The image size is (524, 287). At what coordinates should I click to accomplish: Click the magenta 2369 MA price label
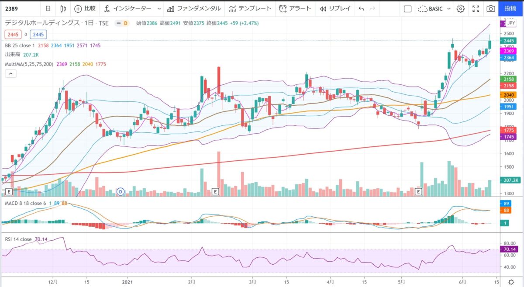pos(509,51)
